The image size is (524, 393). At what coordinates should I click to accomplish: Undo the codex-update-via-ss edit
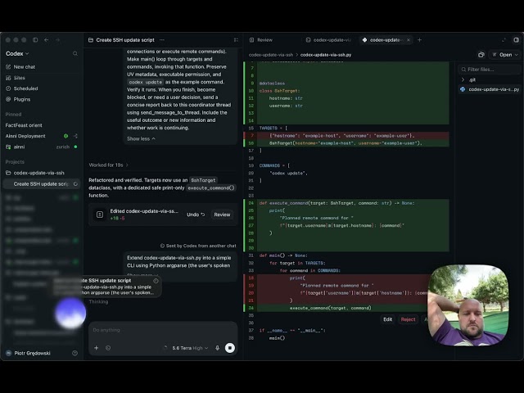click(x=196, y=215)
